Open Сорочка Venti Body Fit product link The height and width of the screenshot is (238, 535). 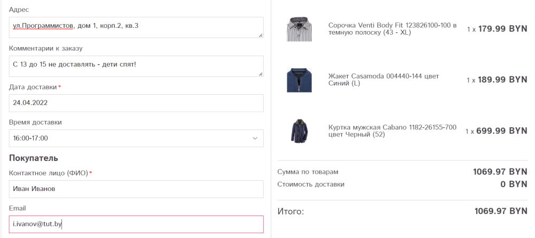pos(392,29)
